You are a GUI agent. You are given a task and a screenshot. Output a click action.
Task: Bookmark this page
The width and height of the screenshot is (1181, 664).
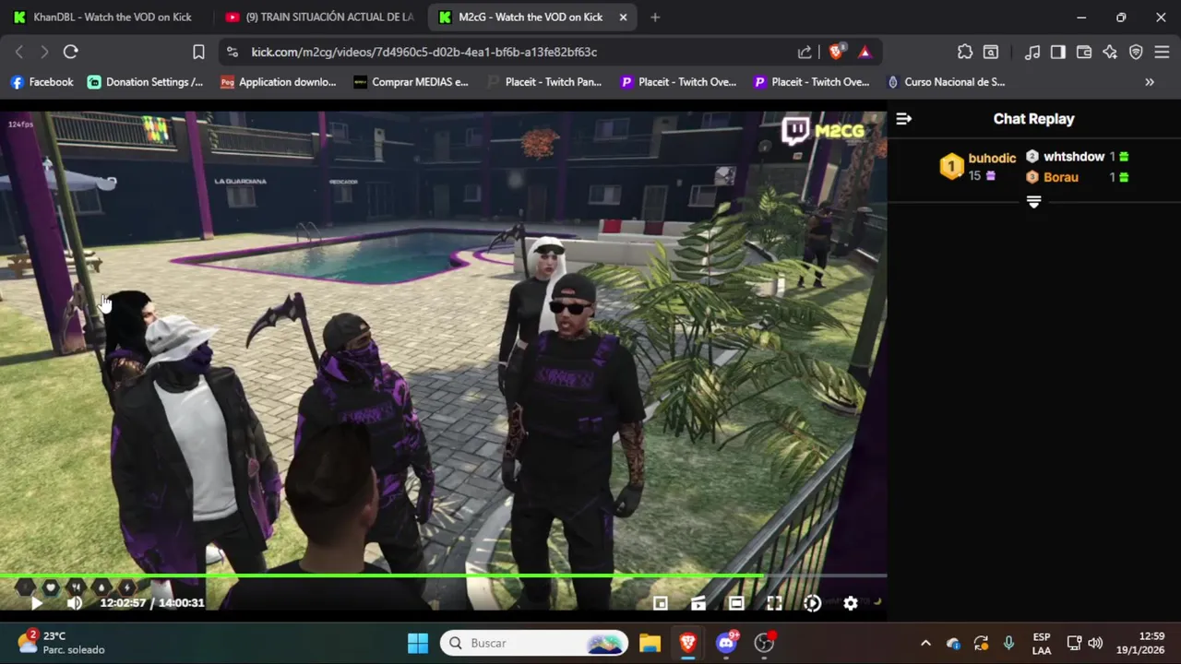coord(198,52)
